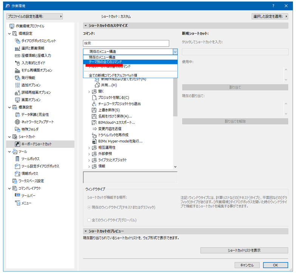The height and width of the screenshot is (273, 296).
Task: Click the 追加オプション sliders icon
Action: (x=17, y=85)
